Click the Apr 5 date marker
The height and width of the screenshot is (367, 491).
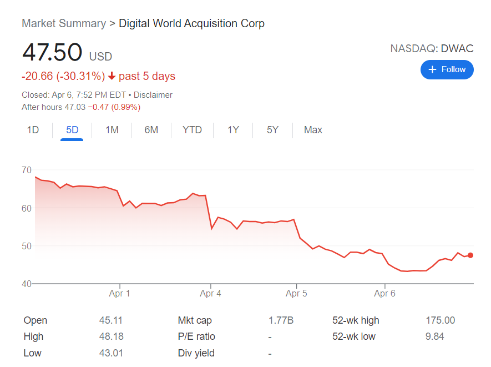point(296,293)
